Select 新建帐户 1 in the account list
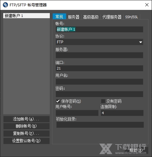The image size is (152, 157). [x=27, y=16]
